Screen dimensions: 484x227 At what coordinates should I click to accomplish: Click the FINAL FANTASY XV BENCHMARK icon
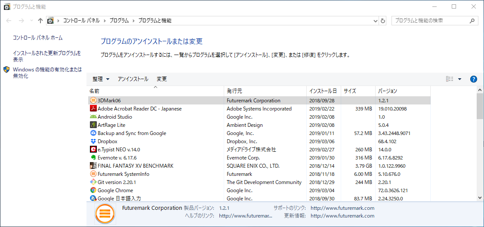(x=93, y=166)
